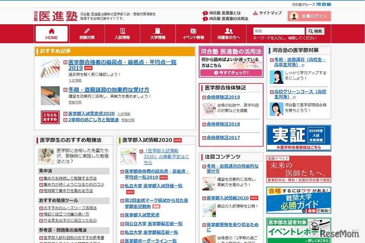This screenshot has width=365, height=243.
Task: Click the 河合塾 group logo at top right
Action: (324, 4)
